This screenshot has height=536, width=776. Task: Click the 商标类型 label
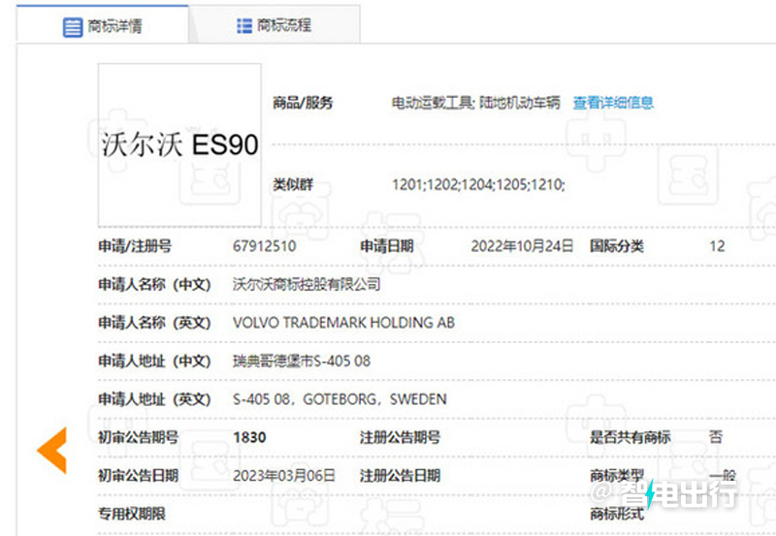tap(617, 476)
